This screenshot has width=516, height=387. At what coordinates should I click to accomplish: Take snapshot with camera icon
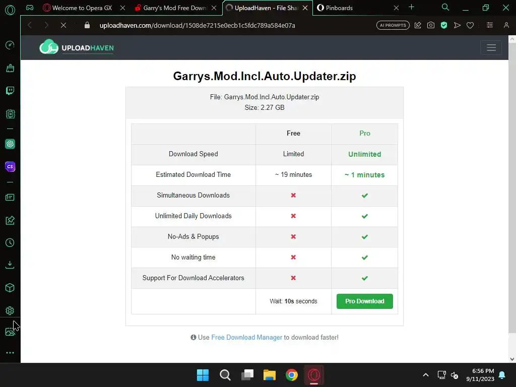[x=431, y=25]
